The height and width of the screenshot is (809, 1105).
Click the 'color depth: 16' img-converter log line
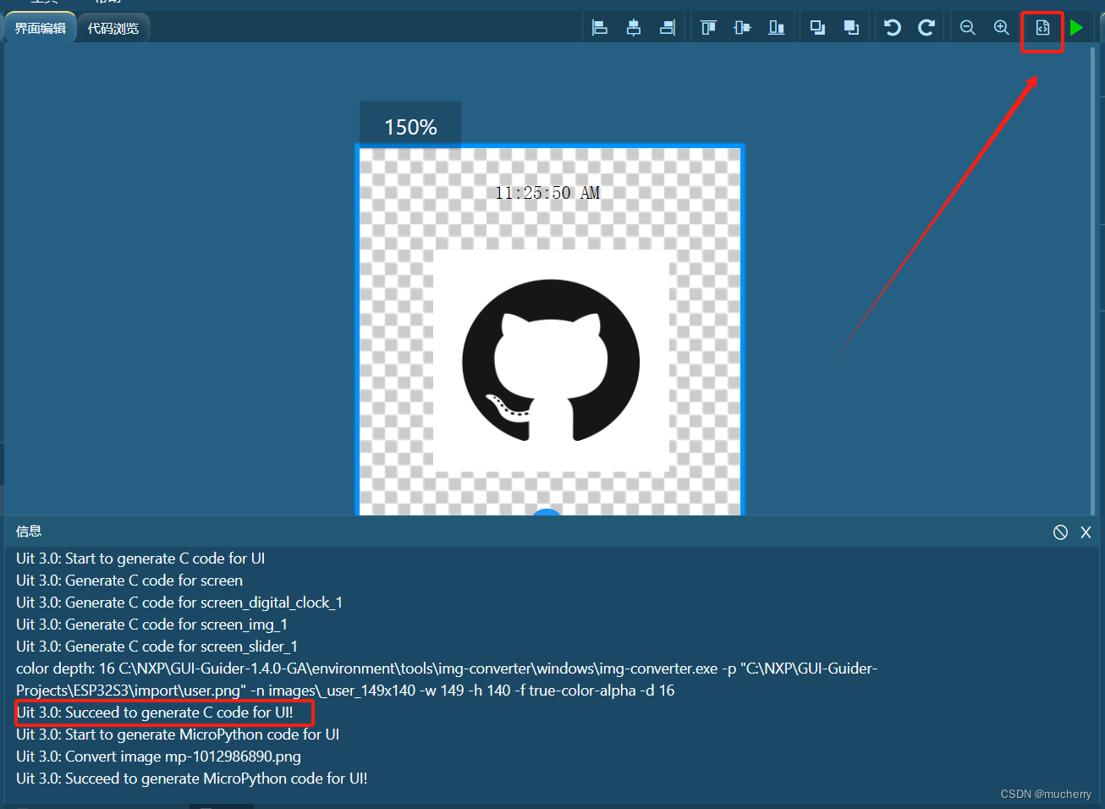(447, 680)
